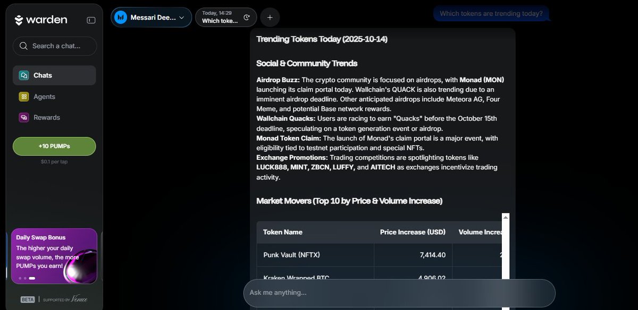Tap the +10 PUMPs button
The height and width of the screenshot is (310, 638).
54,146
